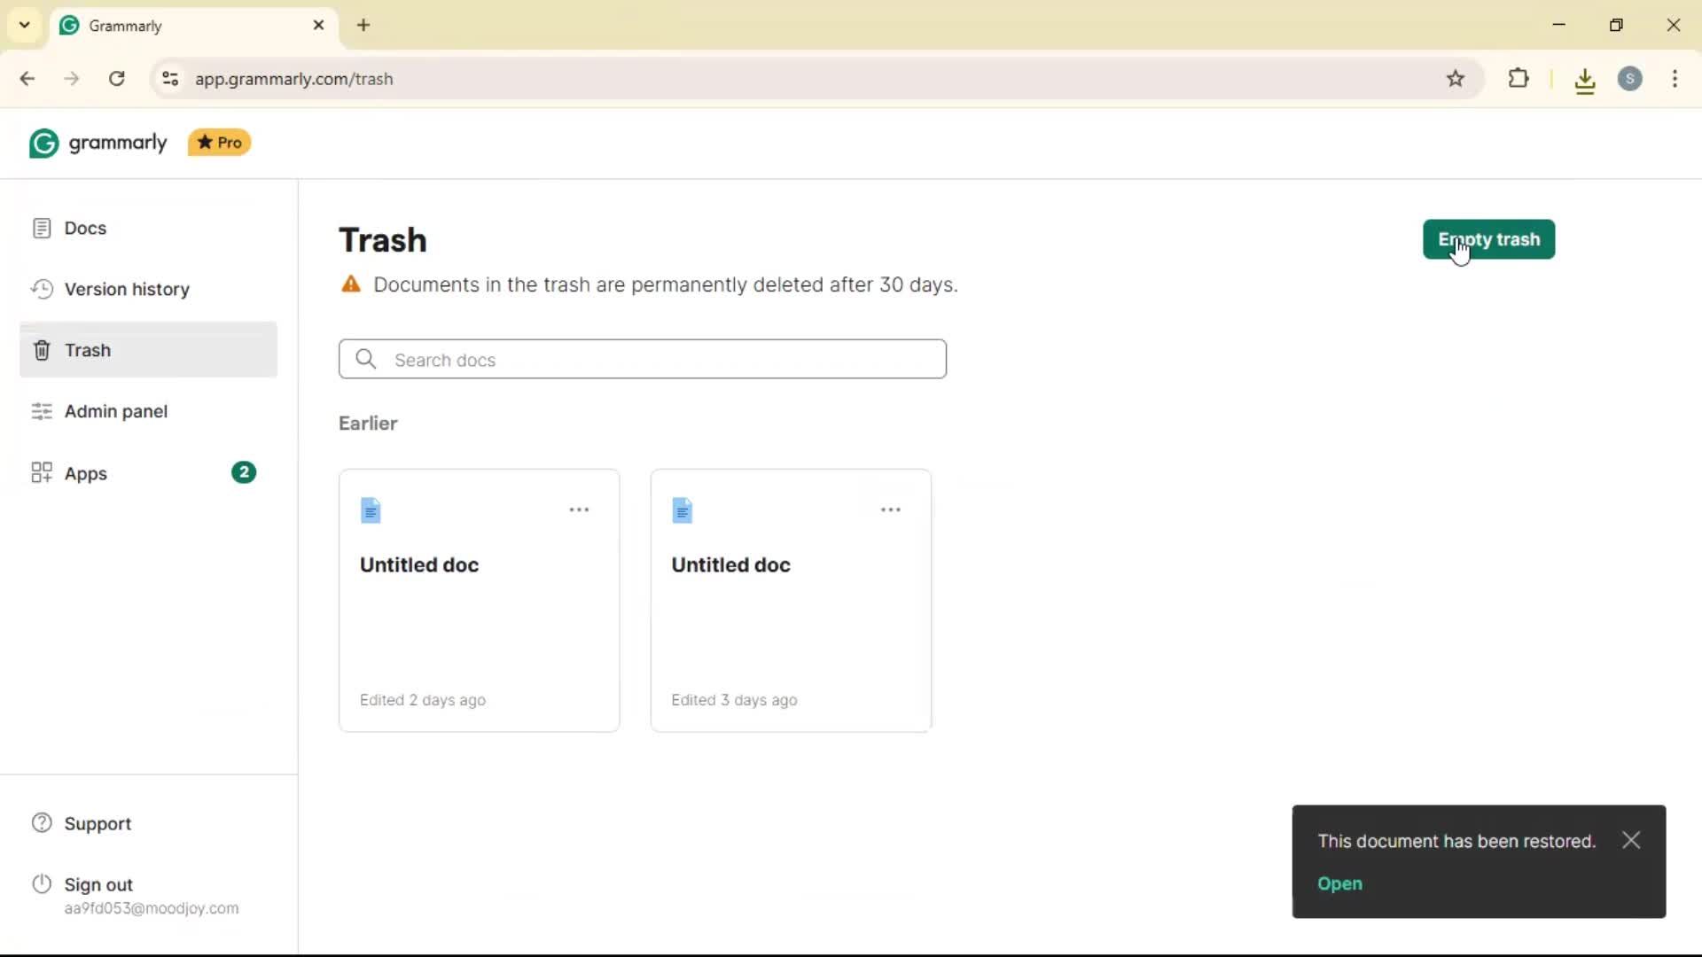The image size is (1702, 957).
Task: Click the Trash bin icon in sidebar
Action: 42,351
